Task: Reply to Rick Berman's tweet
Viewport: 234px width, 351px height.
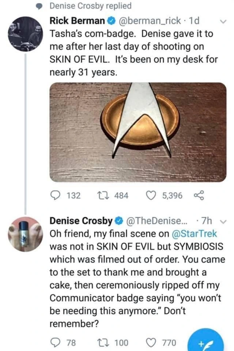Action: (x=56, y=196)
